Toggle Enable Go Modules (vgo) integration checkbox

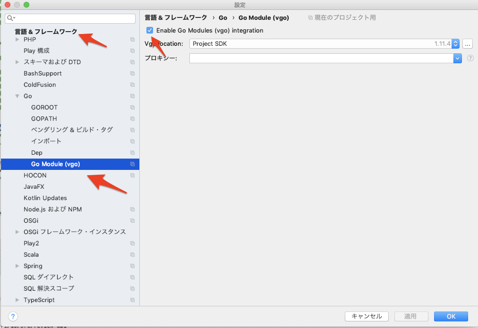coord(150,30)
